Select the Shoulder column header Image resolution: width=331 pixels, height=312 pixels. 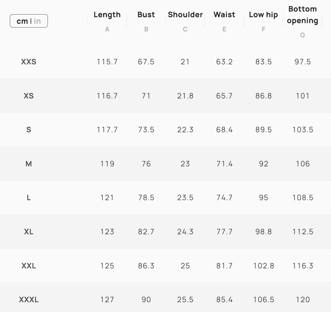(185, 15)
